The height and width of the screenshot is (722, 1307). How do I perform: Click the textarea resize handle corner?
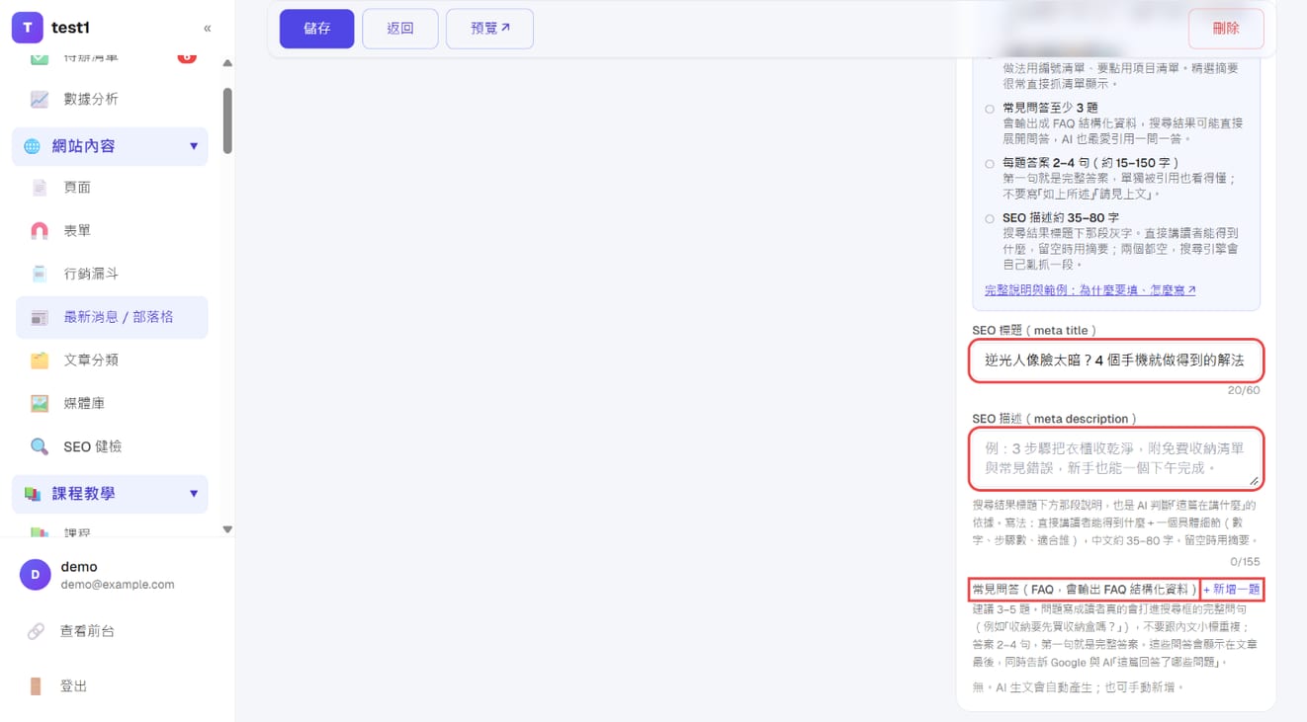(1255, 481)
